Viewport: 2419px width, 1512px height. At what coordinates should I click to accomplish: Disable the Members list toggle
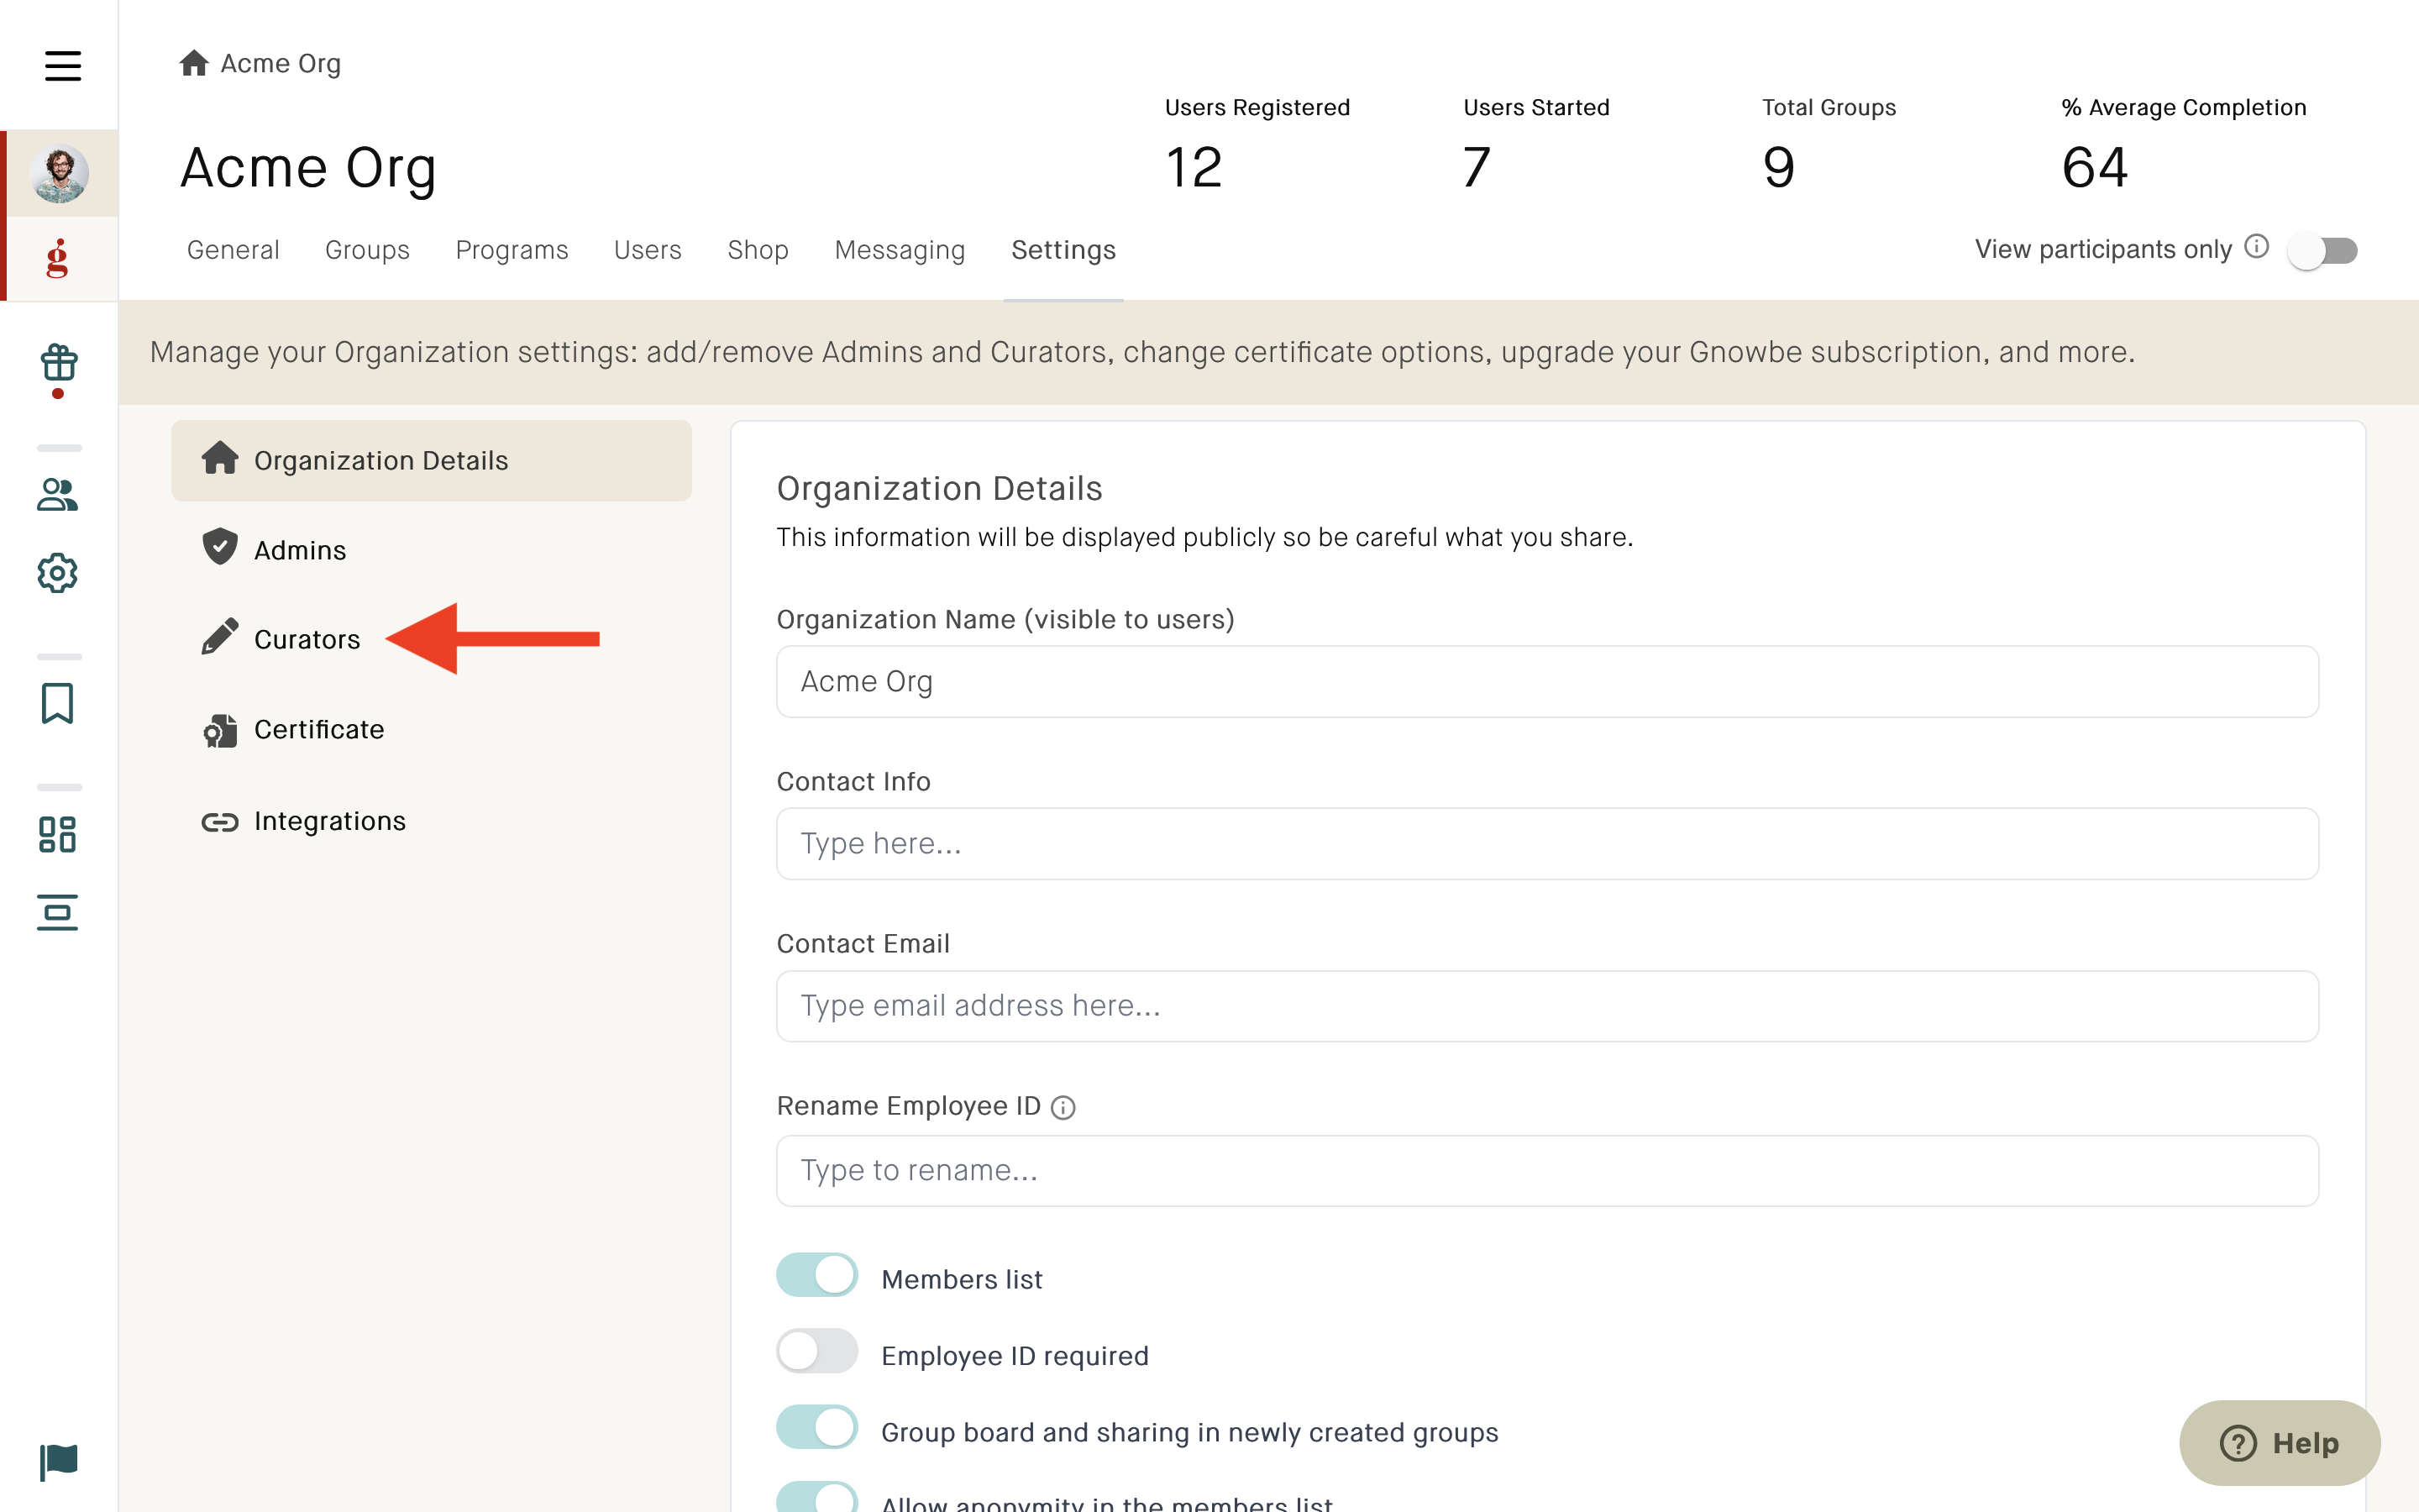coord(816,1276)
